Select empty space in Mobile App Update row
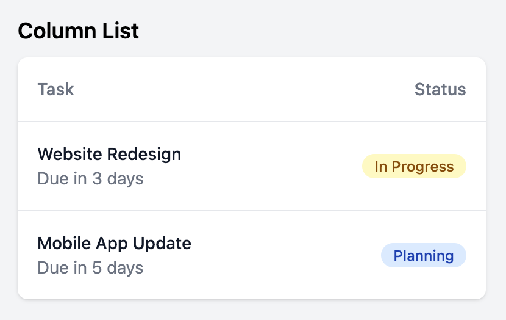Image resolution: width=506 pixels, height=320 pixels. 284,255
